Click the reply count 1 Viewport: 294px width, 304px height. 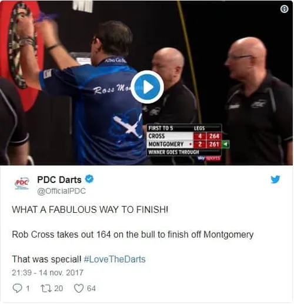tap(28, 289)
